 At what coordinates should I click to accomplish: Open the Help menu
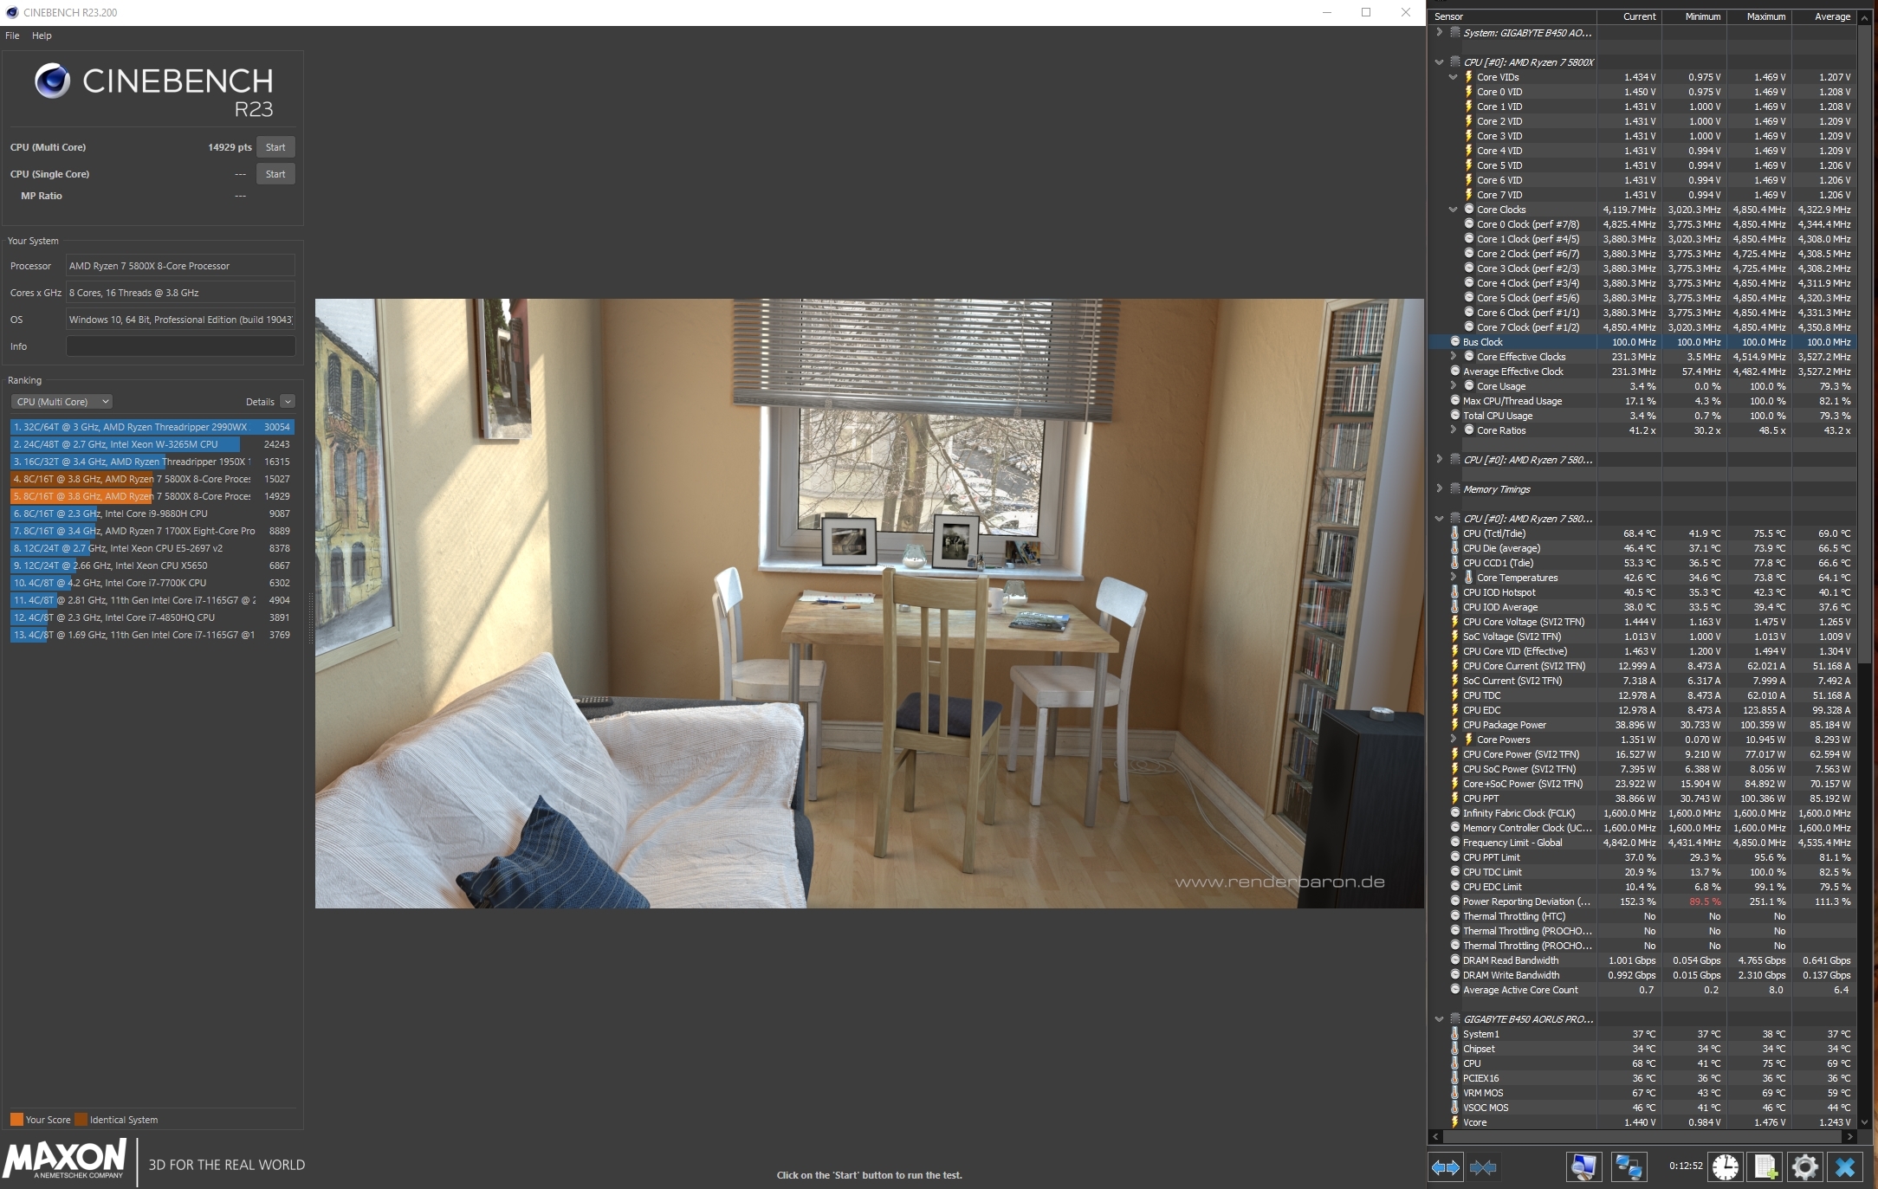[42, 36]
